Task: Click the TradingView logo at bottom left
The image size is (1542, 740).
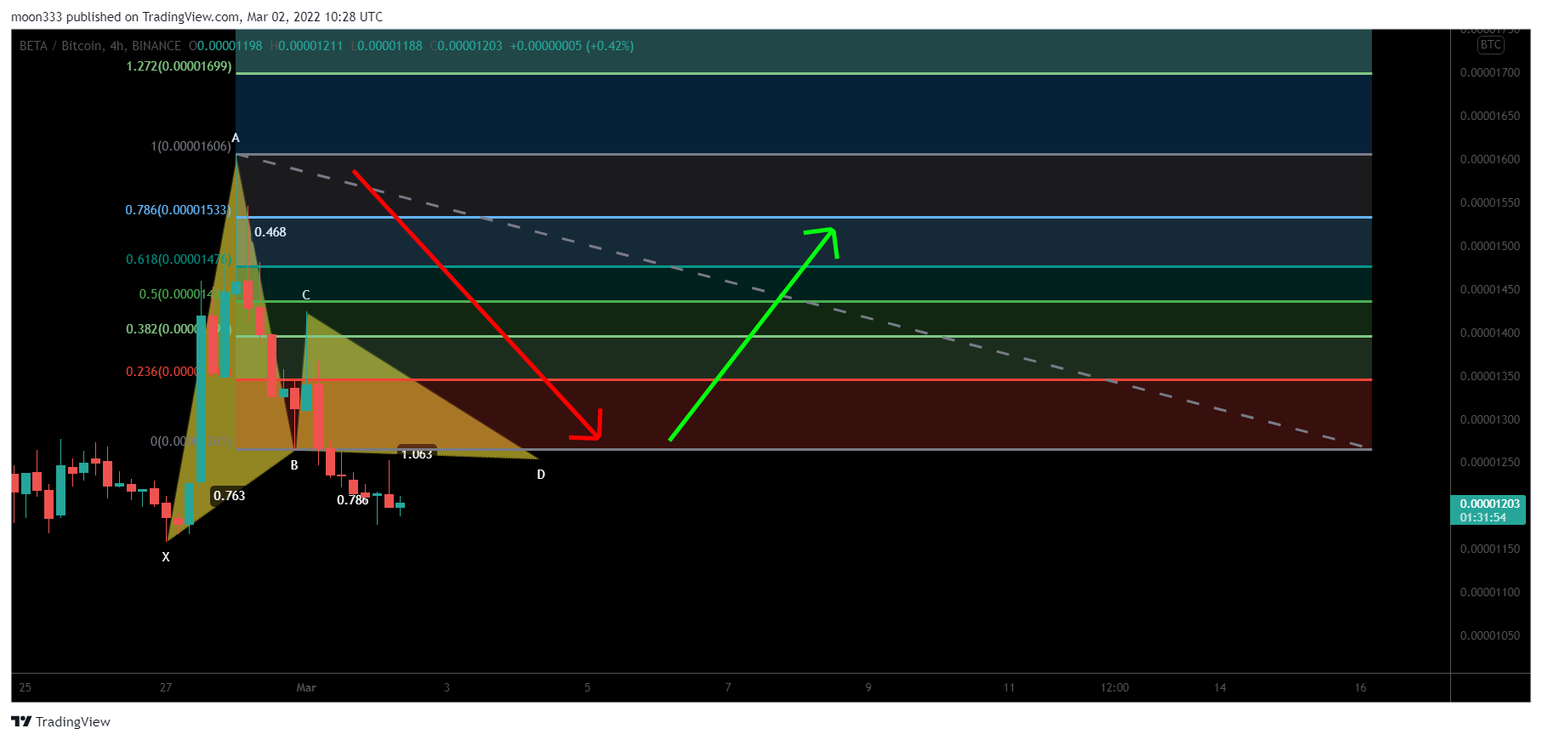Action: click(61, 721)
